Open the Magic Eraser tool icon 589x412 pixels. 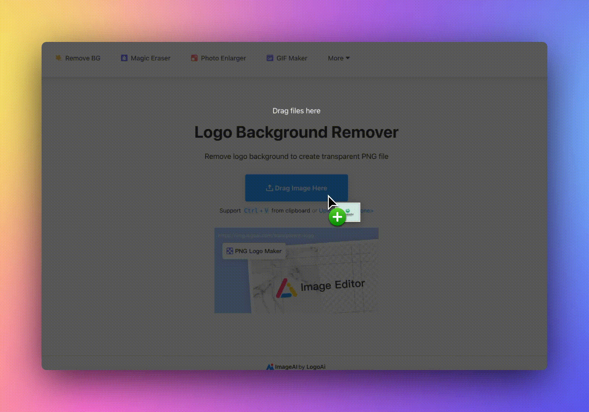(124, 58)
